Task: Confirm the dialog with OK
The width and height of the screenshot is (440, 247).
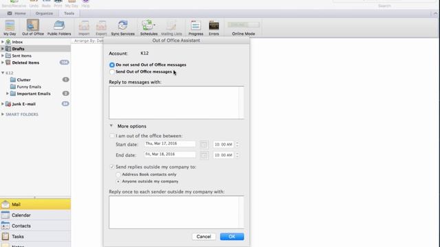Action: coord(232,237)
